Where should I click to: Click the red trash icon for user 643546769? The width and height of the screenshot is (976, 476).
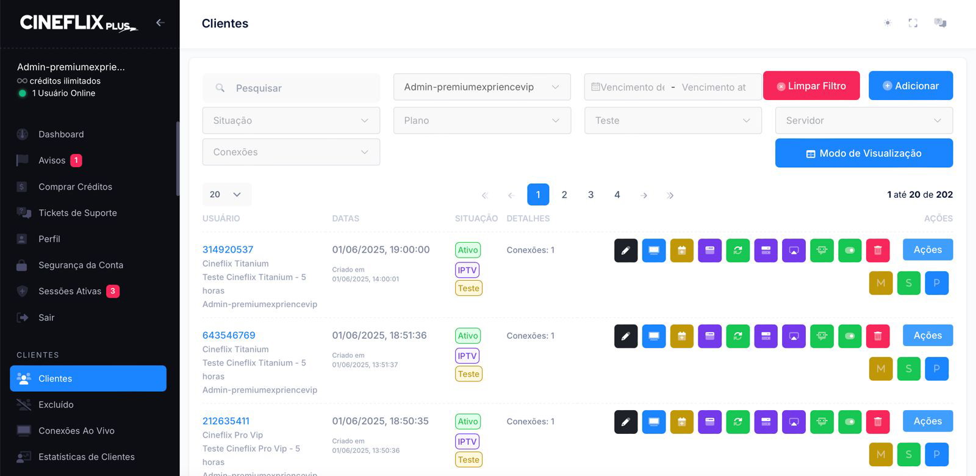coord(878,336)
